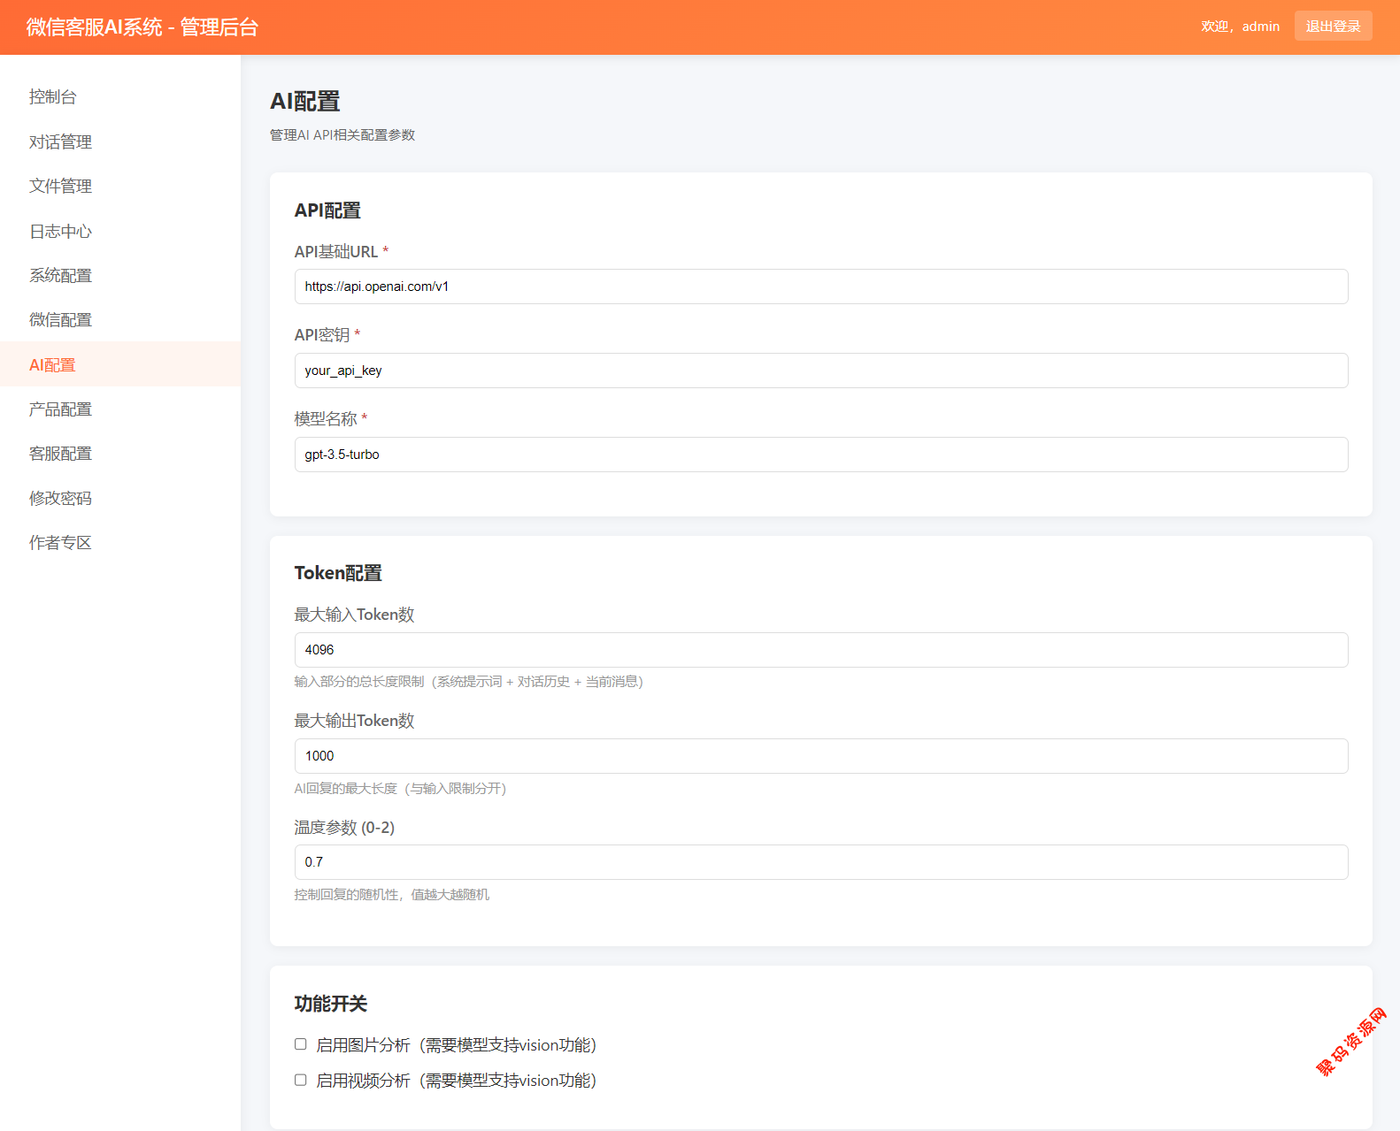Focus the API密钥 input field

point(820,371)
